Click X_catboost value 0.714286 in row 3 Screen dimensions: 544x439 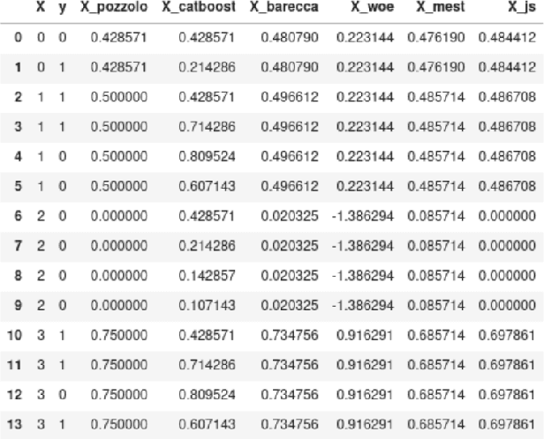pyautogui.click(x=208, y=126)
